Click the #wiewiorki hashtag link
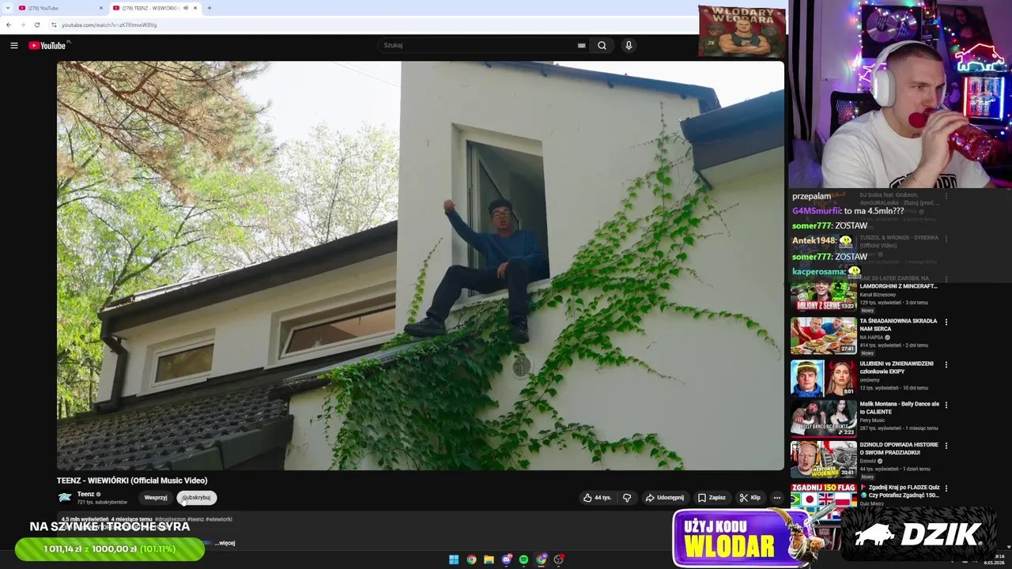This screenshot has width=1012, height=569. 219,519
